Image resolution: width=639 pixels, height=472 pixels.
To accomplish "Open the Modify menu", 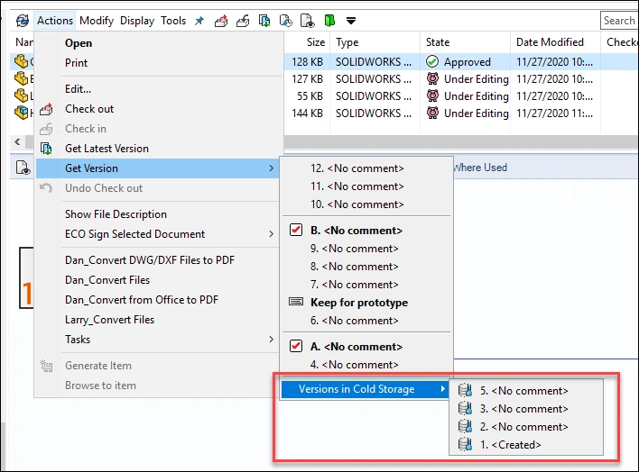I will (97, 21).
